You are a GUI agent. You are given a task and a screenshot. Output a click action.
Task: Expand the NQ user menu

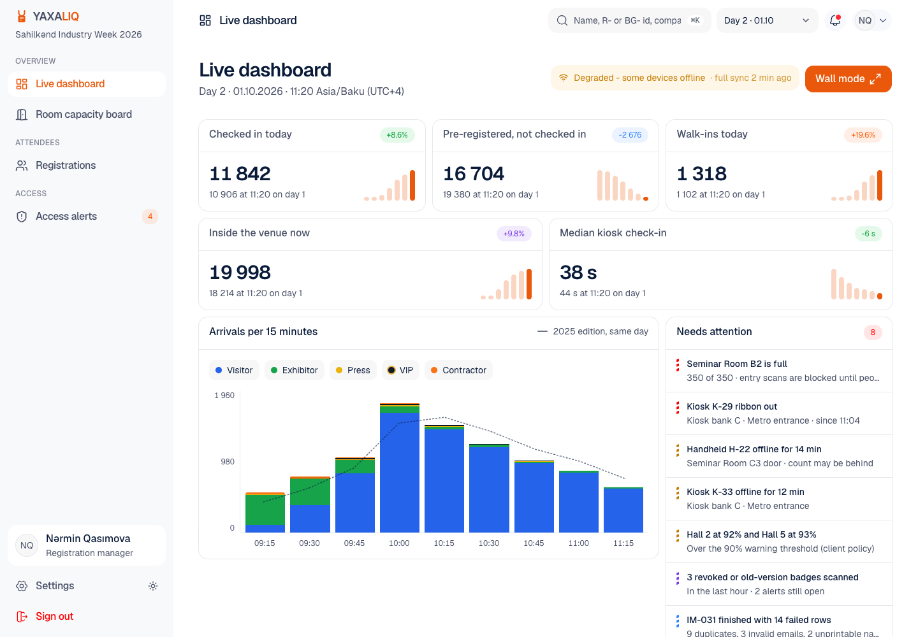873,20
